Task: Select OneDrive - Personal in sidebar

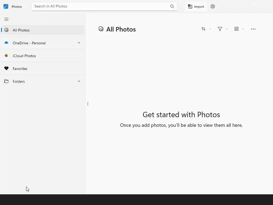Action: pyautogui.click(x=29, y=43)
